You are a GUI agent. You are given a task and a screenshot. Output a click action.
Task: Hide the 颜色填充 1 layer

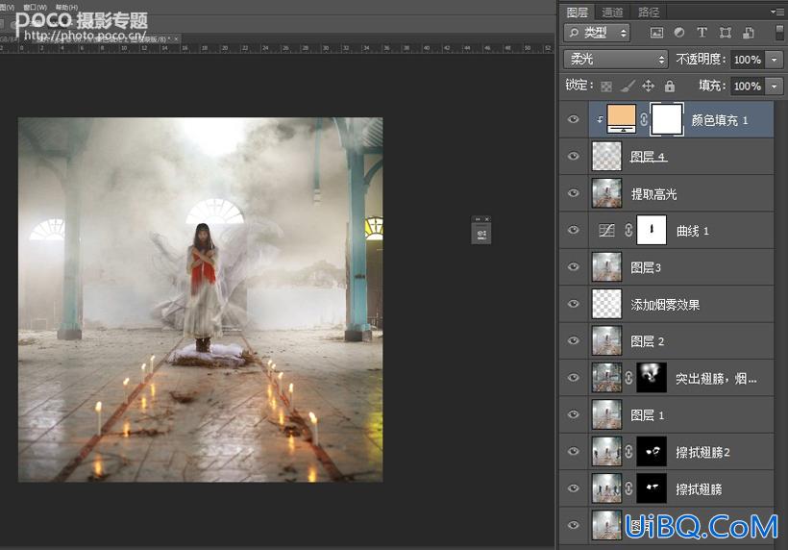tap(574, 119)
